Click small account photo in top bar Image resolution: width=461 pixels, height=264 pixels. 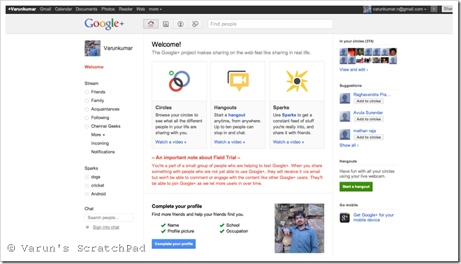367,9
